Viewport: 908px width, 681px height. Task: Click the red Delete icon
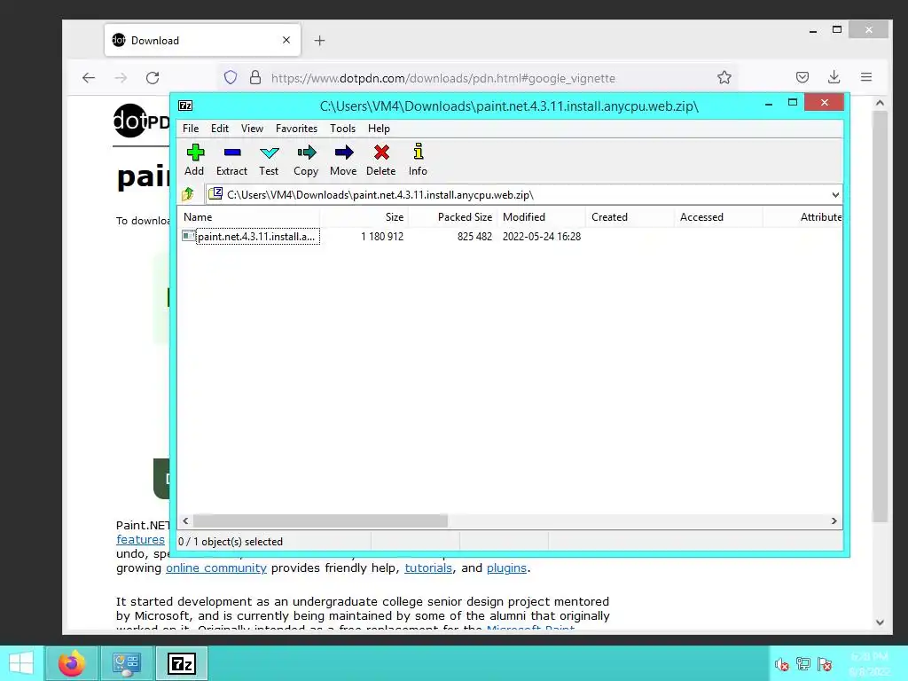(x=381, y=160)
